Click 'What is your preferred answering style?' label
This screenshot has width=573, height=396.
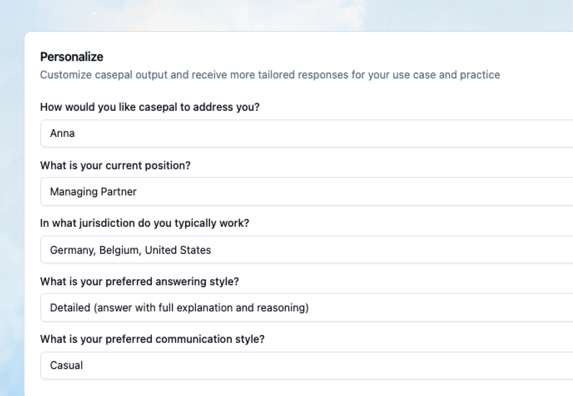pos(140,281)
